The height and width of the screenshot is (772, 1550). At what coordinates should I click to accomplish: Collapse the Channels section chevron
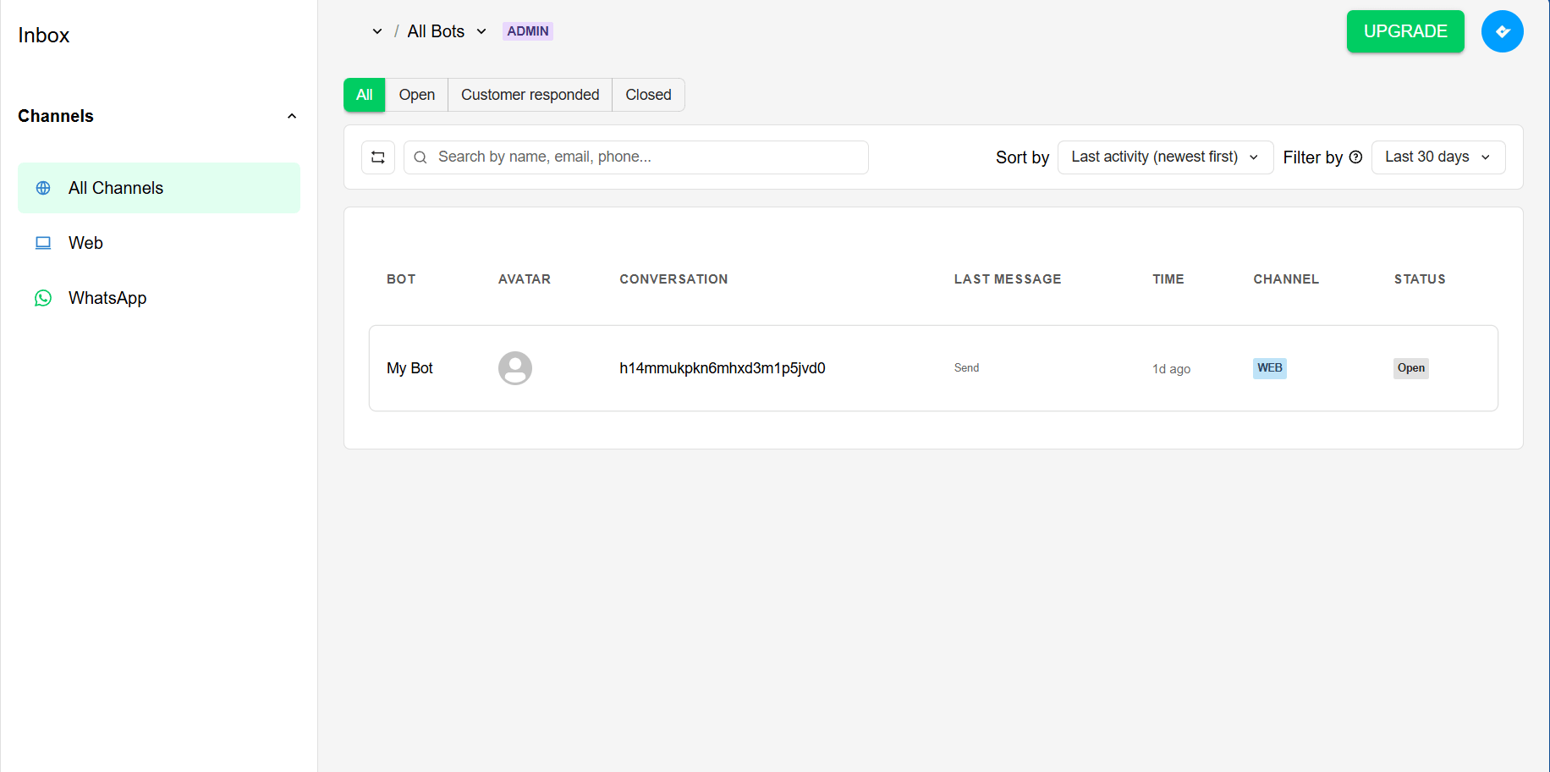[292, 116]
